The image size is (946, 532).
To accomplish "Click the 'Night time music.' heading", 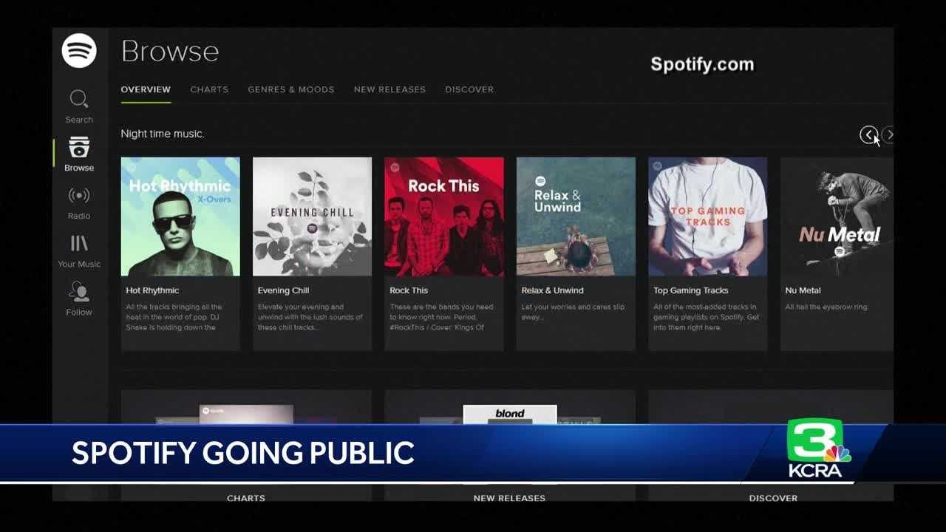I will click(163, 134).
